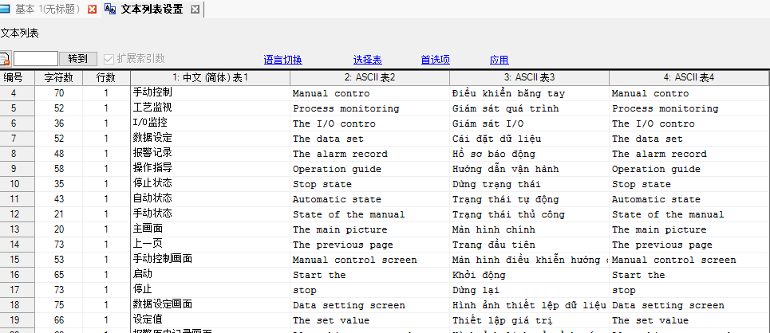Switch to the 基本 1(无标题) tab
Screen dimensions: 770x333
(x=45, y=10)
